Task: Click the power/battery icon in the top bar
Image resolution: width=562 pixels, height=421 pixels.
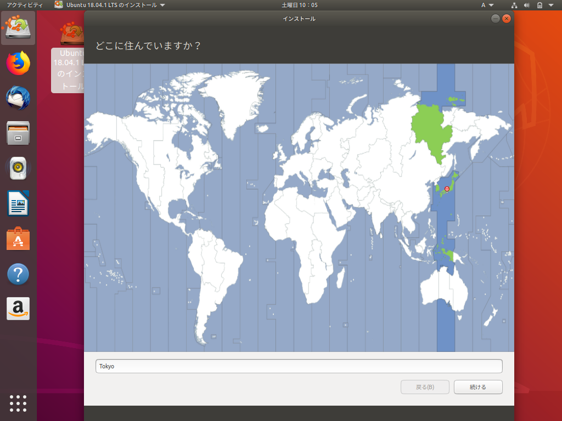Action: click(x=539, y=5)
